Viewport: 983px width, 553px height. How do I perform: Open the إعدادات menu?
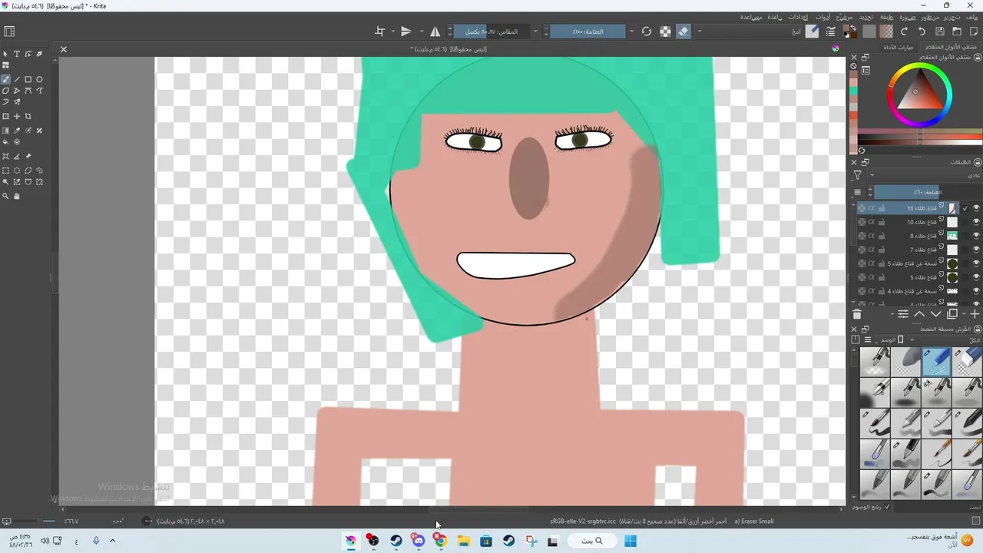pyautogui.click(x=798, y=17)
